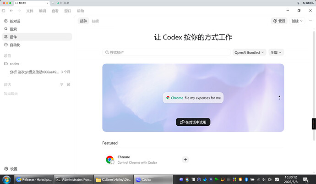The image size is (316, 184).
Task: Switch to Administrator PowerShell taskbar window
Action: click(74, 179)
